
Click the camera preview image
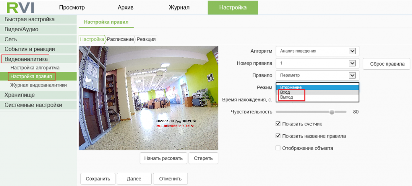(x=148, y=98)
